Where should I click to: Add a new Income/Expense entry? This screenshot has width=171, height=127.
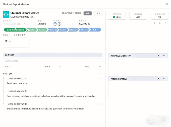click(158, 56)
